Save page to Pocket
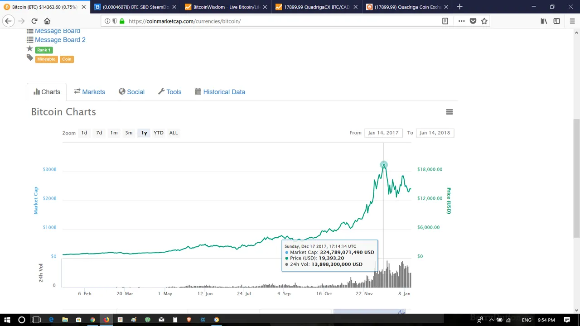 (473, 21)
